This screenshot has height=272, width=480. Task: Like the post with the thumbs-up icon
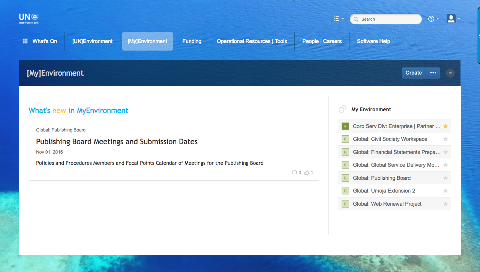tap(306, 173)
